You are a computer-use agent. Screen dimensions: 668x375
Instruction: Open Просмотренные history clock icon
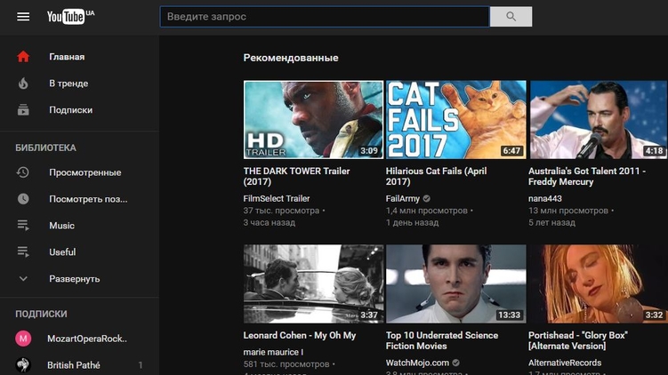[x=23, y=172]
